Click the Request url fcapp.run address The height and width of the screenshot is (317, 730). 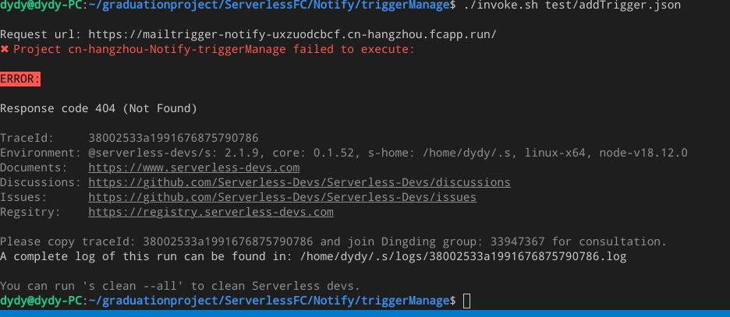(x=292, y=34)
